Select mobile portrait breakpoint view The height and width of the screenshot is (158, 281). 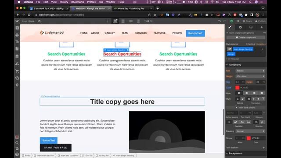click(139, 21)
